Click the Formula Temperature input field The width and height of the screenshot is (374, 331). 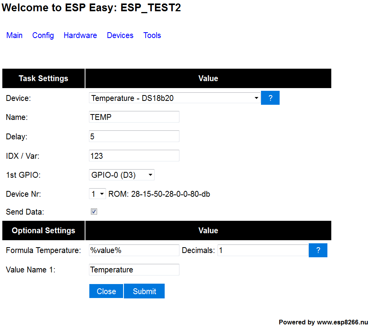coord(134,250)
